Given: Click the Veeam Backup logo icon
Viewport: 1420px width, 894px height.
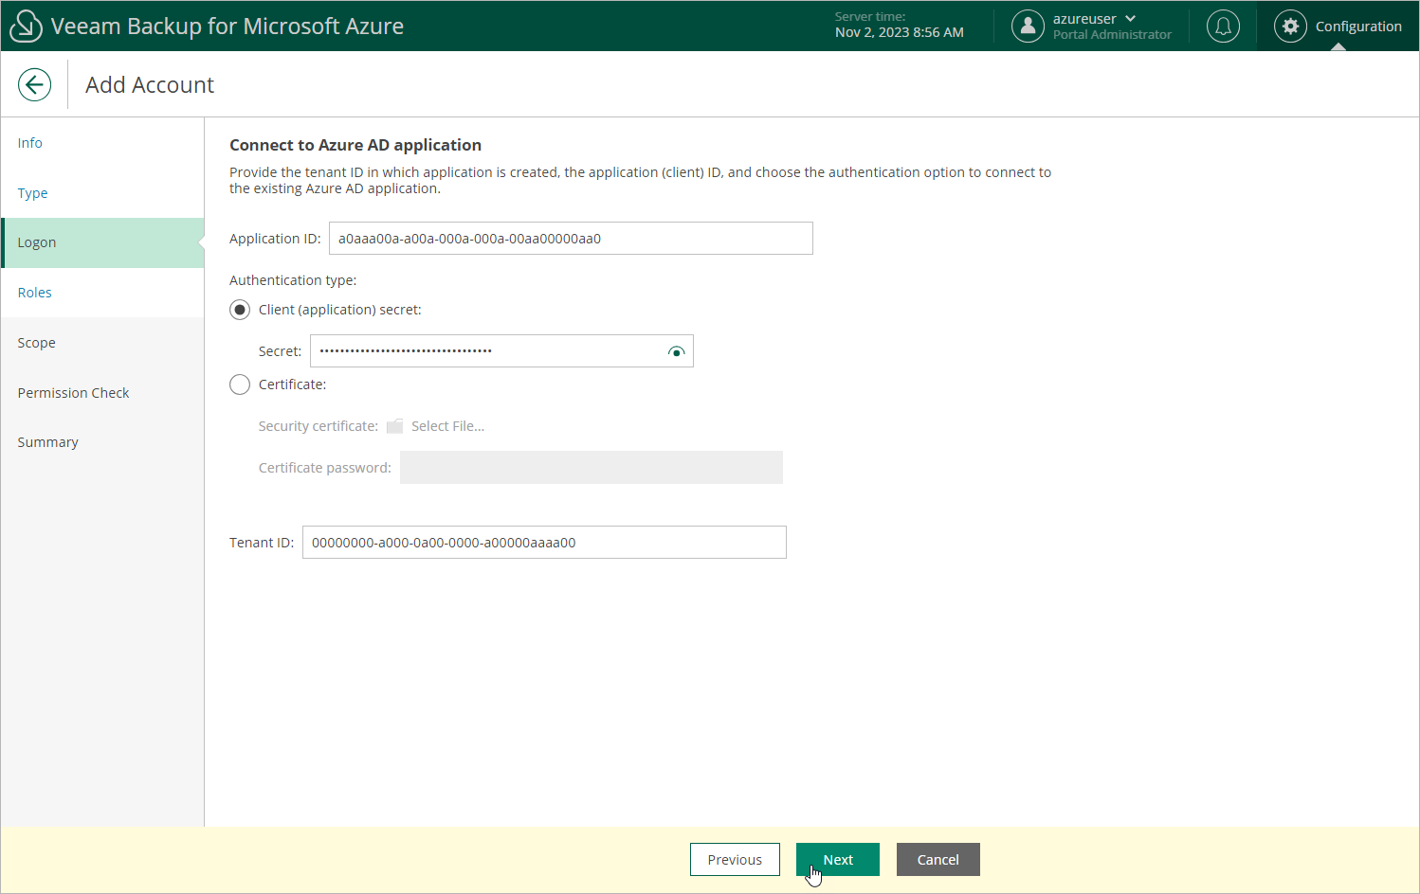Looking at the screenshot, I should [26, 27].
